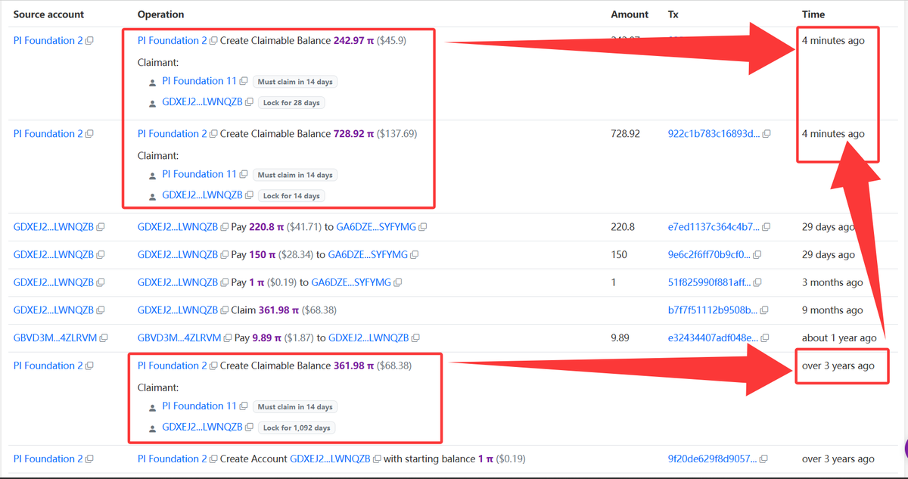
Task: Open GDXEJ2...LWNQZB link in Create Account operation
Action: (x=330, y=459)
